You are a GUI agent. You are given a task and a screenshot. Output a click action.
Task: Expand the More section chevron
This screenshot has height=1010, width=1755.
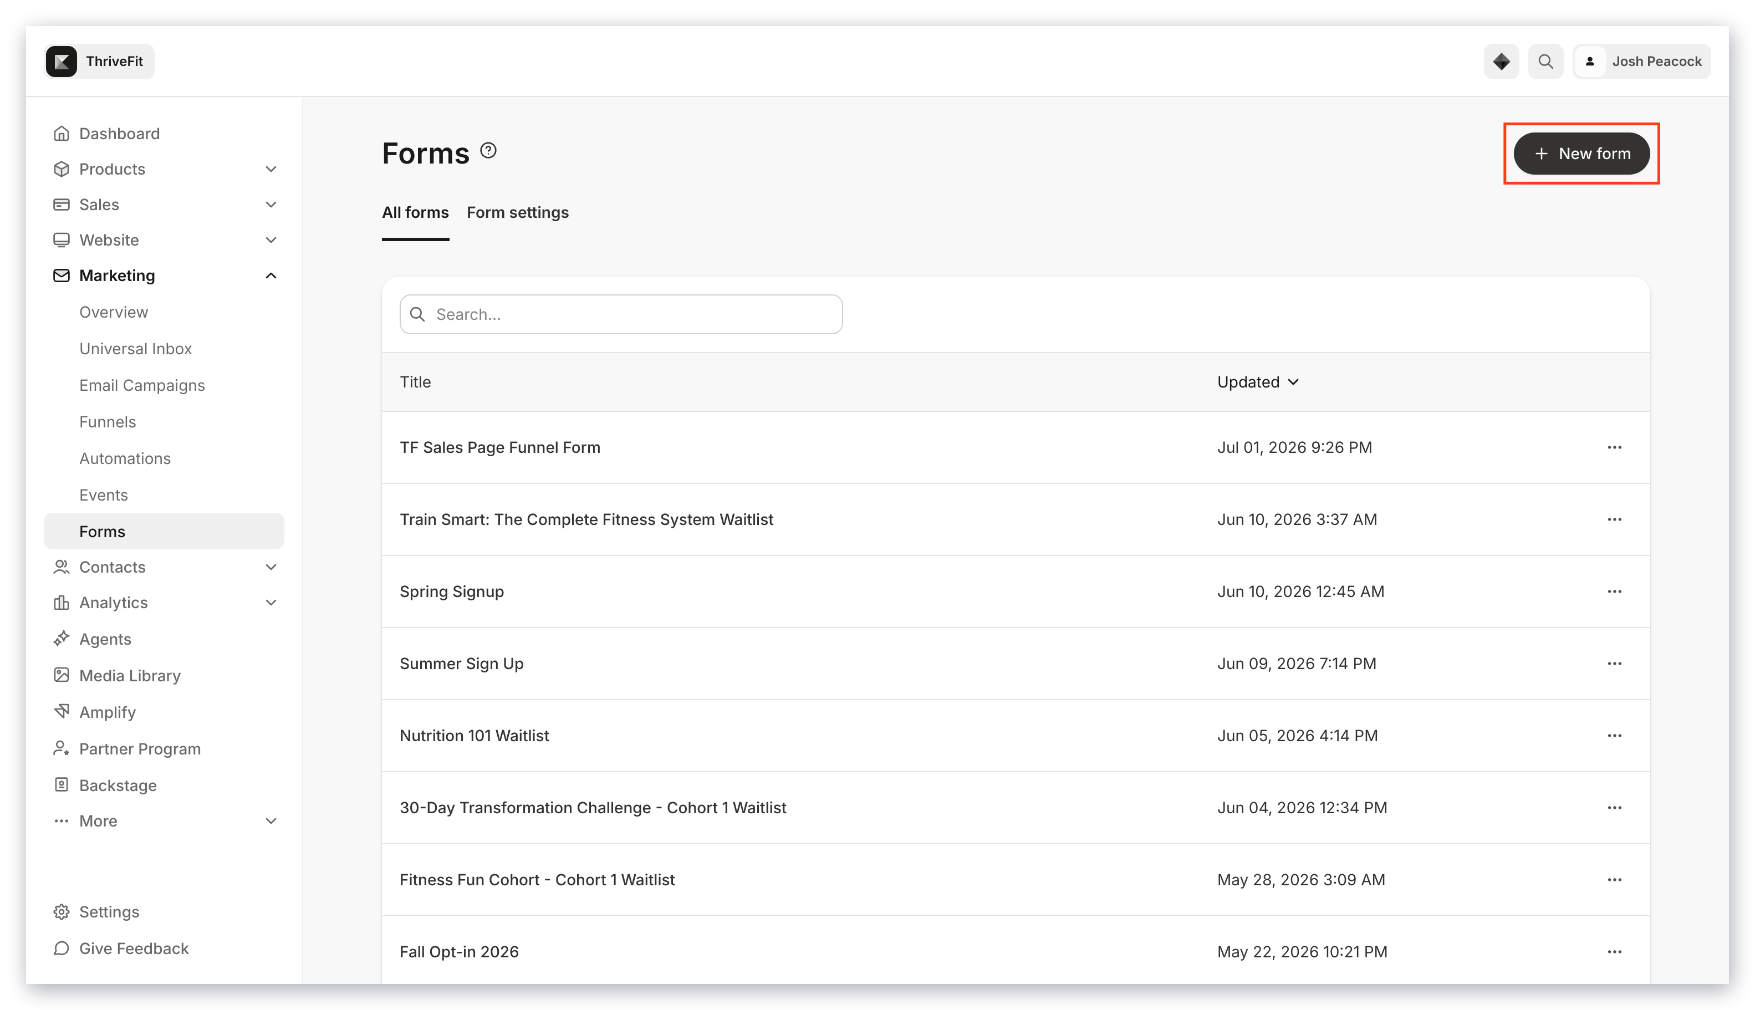click(271, 822)
